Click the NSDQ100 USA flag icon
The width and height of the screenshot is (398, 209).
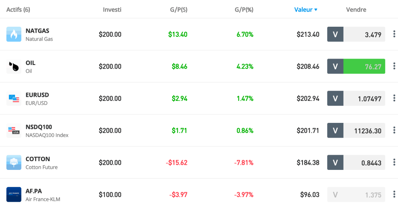(x=14, y=130)
